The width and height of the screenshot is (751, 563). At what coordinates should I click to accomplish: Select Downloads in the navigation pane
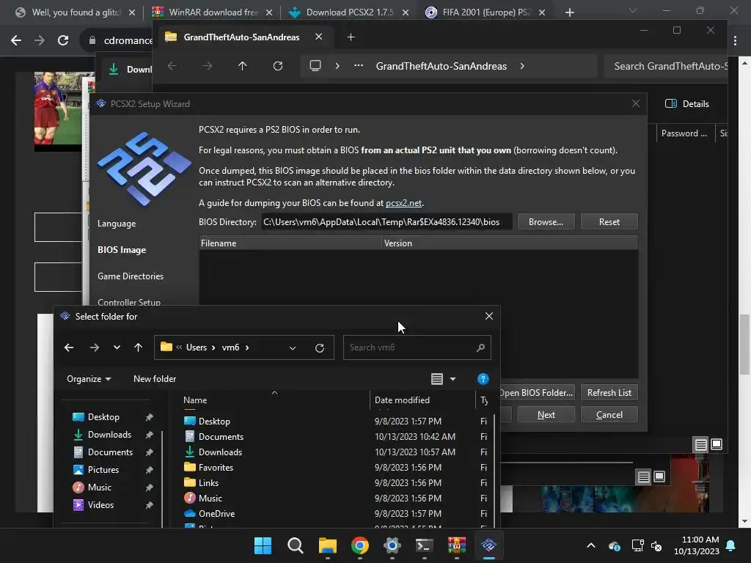pyautogui.click(x=109, y=435)
